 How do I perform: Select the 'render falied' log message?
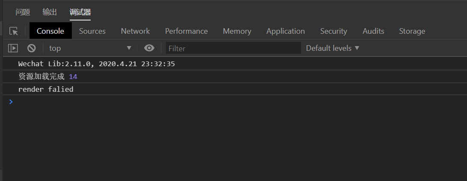click(46, 89)
